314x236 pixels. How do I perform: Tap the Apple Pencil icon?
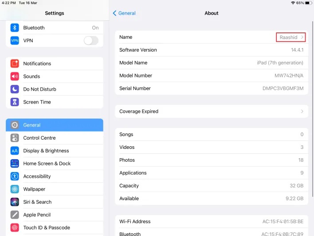(x=15, y=215)
